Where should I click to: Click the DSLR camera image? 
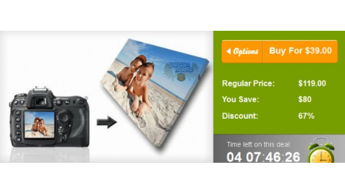[49, 117]
